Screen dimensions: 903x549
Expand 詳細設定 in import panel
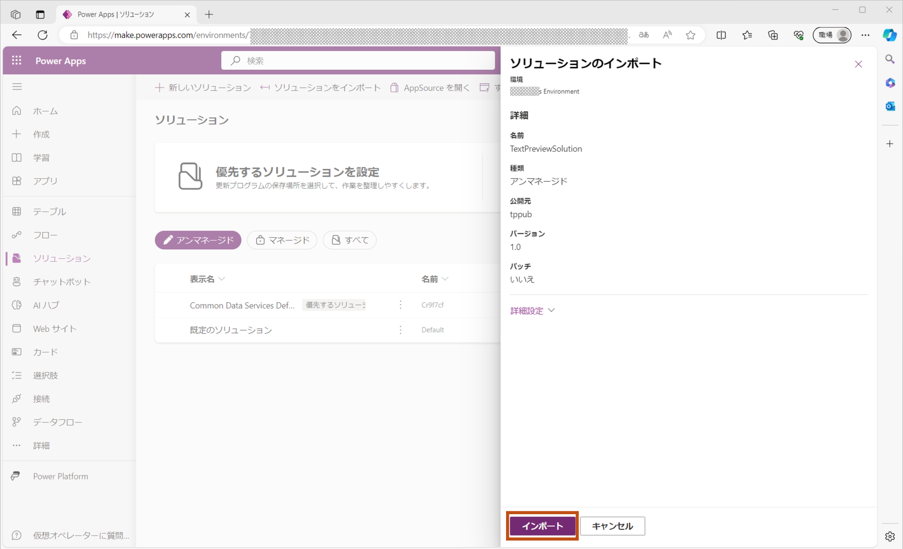click(x=532, y=310)
